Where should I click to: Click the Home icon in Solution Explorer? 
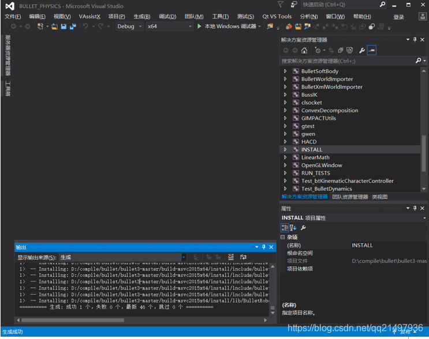tap(304, 50)
